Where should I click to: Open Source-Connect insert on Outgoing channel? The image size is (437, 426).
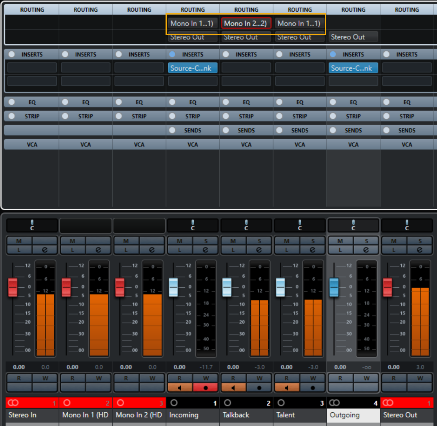coord(353,68)
